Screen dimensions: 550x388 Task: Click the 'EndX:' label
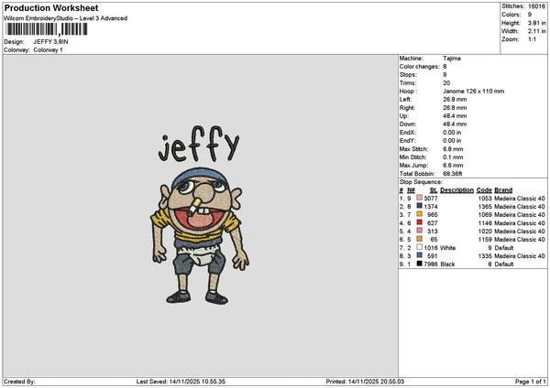tap(408, 133)
